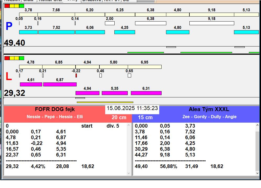Select the red -0,22 fault marker
Viewport: 261px width, 188px height.
pyautogui.click(x=76, y=76)
